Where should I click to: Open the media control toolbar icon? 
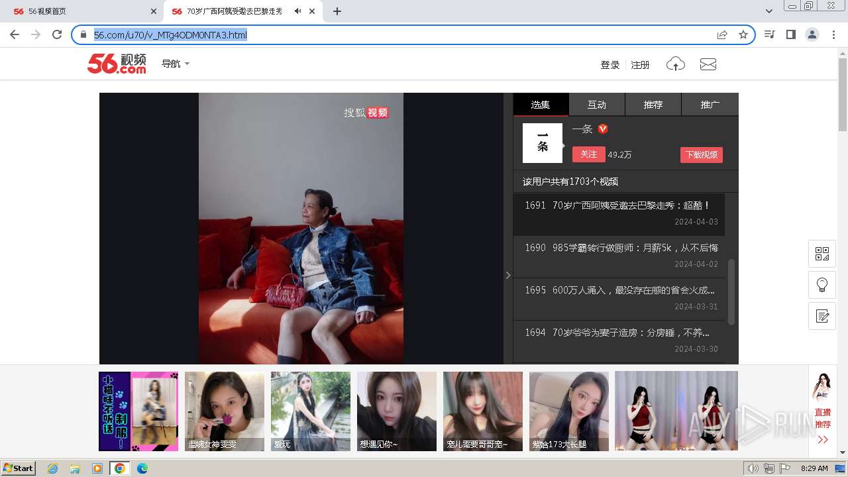tap(770, 34)
